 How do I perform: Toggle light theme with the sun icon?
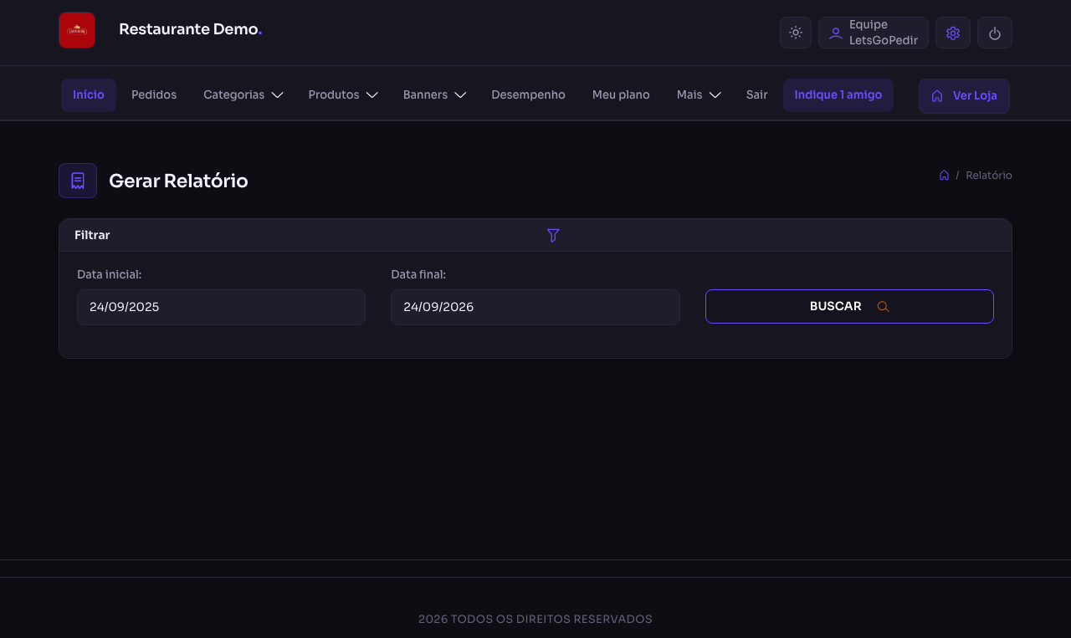click(x=796, y=33)
